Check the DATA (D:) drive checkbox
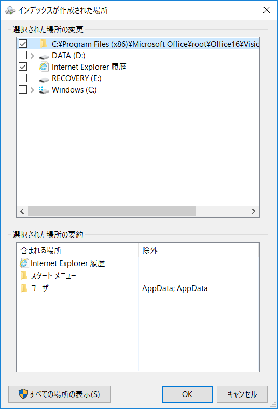Viewport: 278px width, 409px height. point(23,55)
